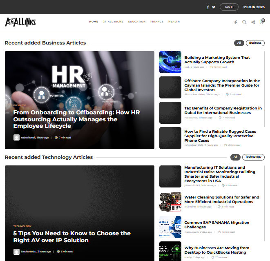Click the Cayman Islands article thumbnail
The width and height of the screenshot is (270, 261).
point(170,87)
